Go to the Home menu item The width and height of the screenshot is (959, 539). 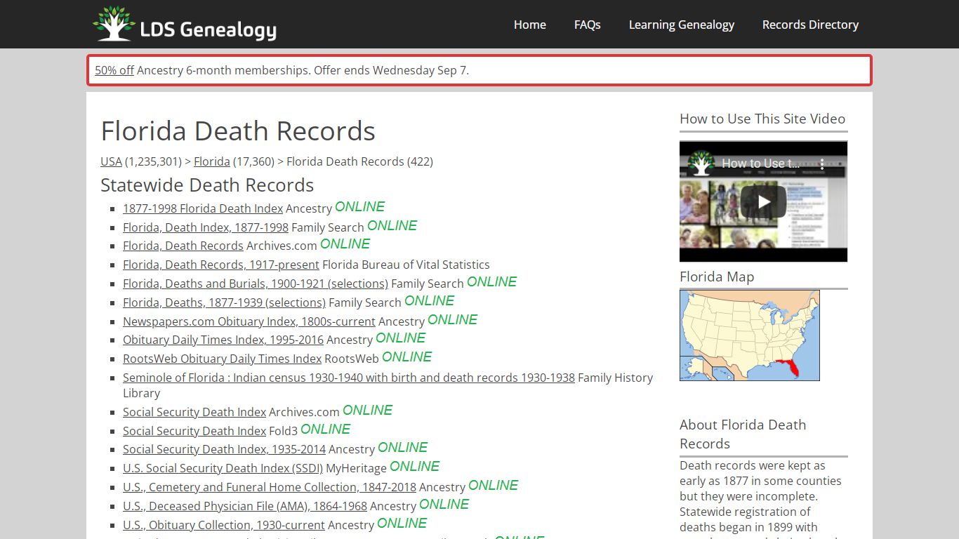[529, 25]
